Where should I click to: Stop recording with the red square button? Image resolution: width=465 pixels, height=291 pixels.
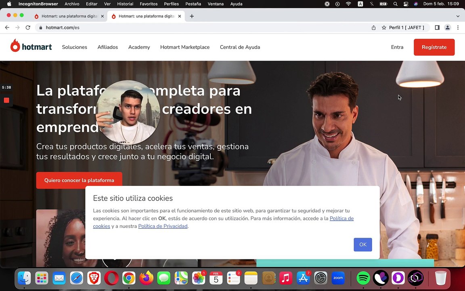[6, 100]
